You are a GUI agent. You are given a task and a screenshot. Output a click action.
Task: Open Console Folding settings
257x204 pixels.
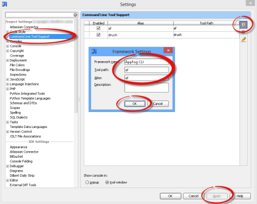coord(21,161)
